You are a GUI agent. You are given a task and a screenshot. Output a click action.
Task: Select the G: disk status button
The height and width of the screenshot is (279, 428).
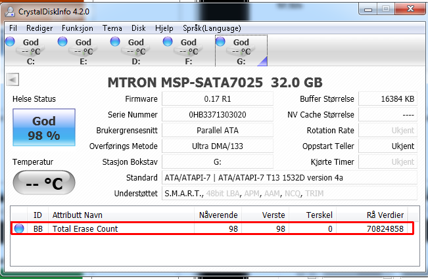coord(241,51)
